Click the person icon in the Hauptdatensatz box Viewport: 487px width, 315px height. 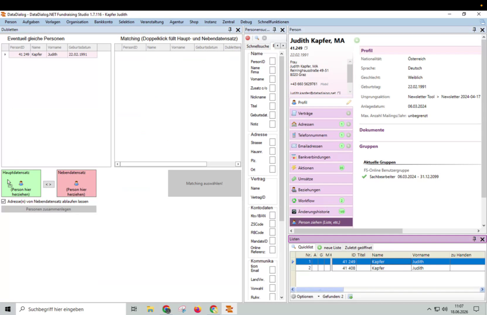(x=21, y=183)
